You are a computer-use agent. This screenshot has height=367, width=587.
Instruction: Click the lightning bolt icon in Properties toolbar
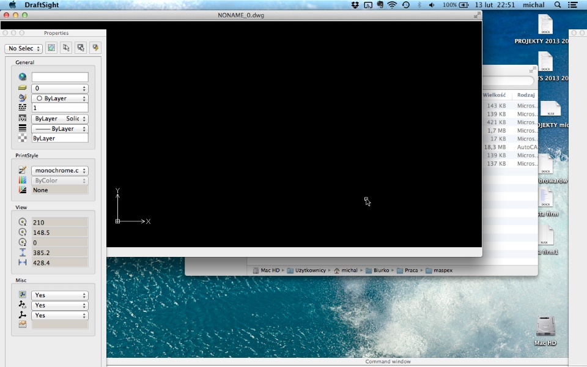coord(95,48)
